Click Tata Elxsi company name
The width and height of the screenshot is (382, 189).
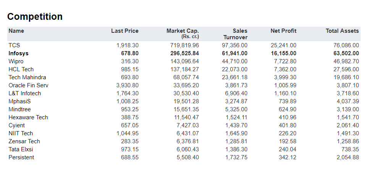pyautogui.click(x=21, y=149)
